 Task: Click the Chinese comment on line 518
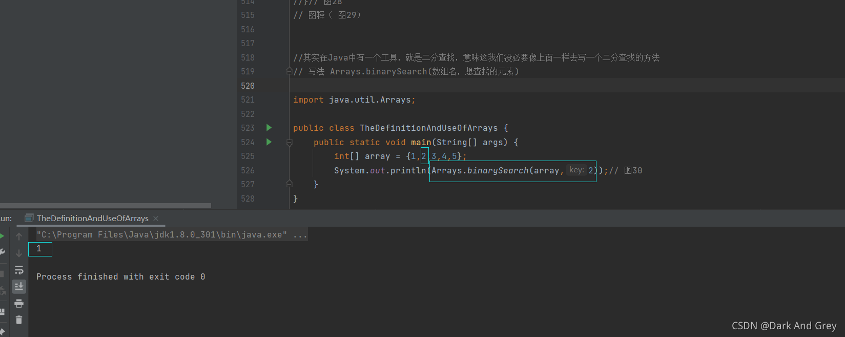[x=477, y=57]
